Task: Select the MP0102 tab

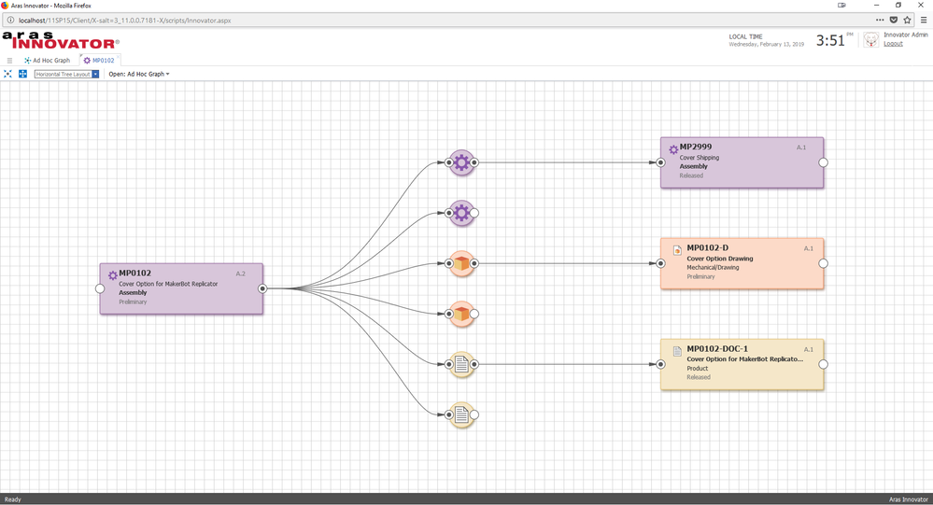Action: [x=101, y=60]
